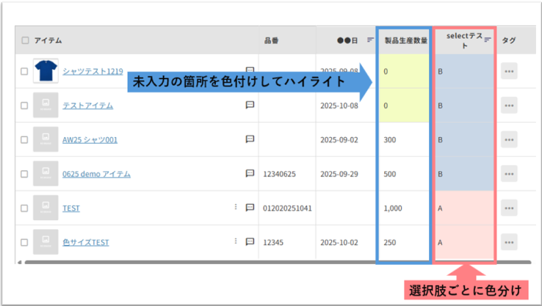Select checkbox for AW25 シャツ001 row
The image size is (542, 306).
[x=24, y=139]
